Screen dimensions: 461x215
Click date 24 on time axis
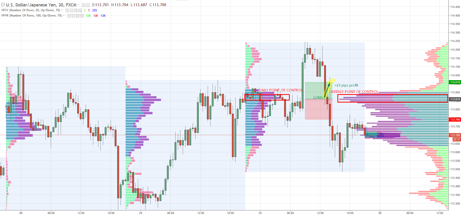coord(141,213)
